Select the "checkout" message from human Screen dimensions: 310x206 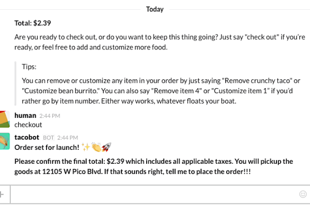click(28, 125)
